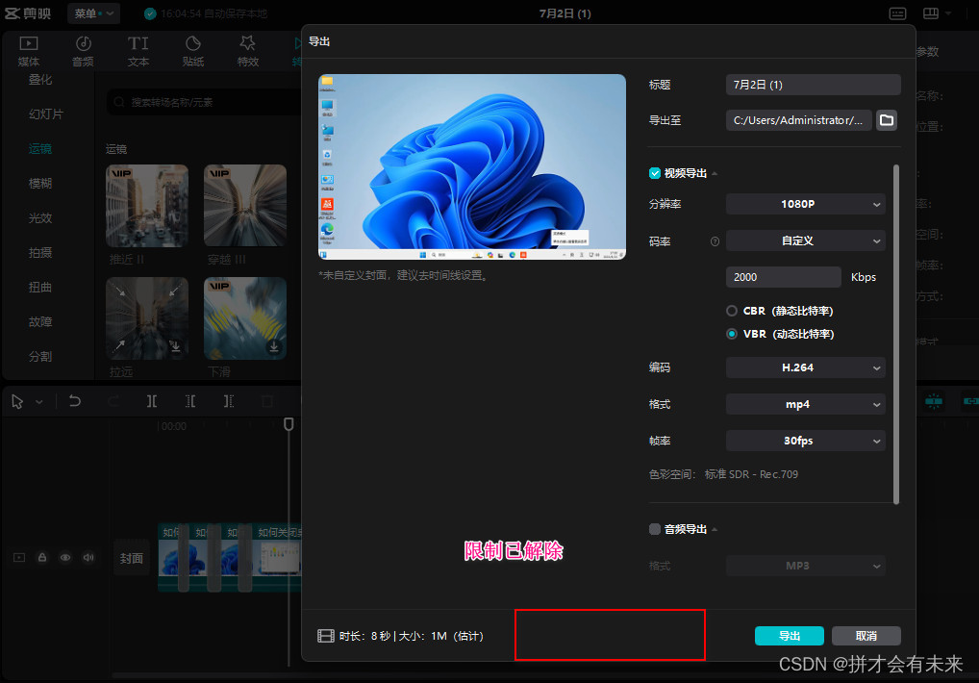Screen dimensions: 979x683
Task: Click the export path field
Action: coord(798,120)
